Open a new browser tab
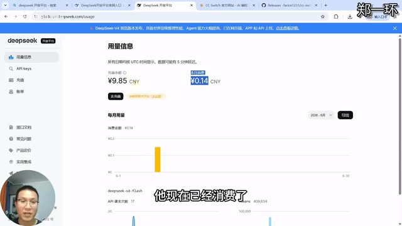This screenshot has height=226, width=402. click(325, 5)
